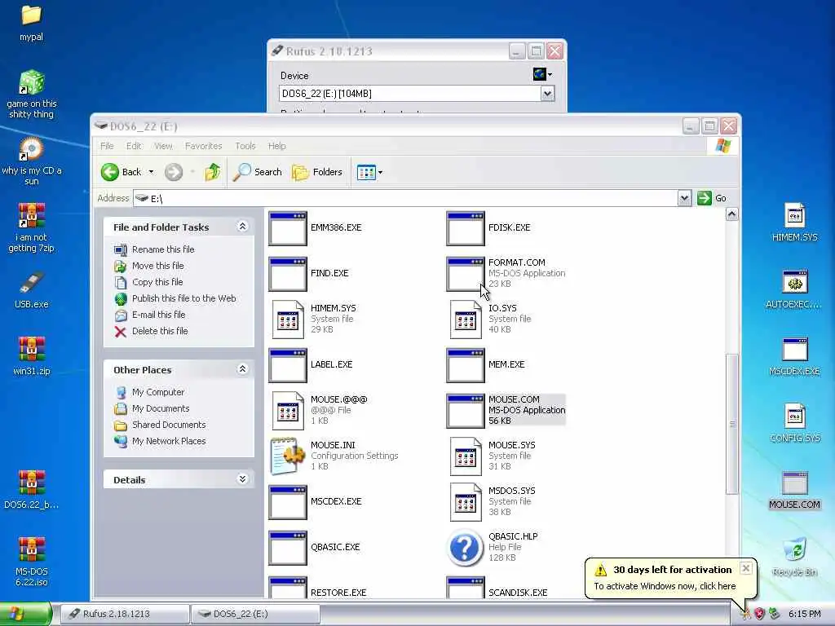Collapse File and Folder Tasks panel
This screenshot has width=835, height=626.
(242, 227)
